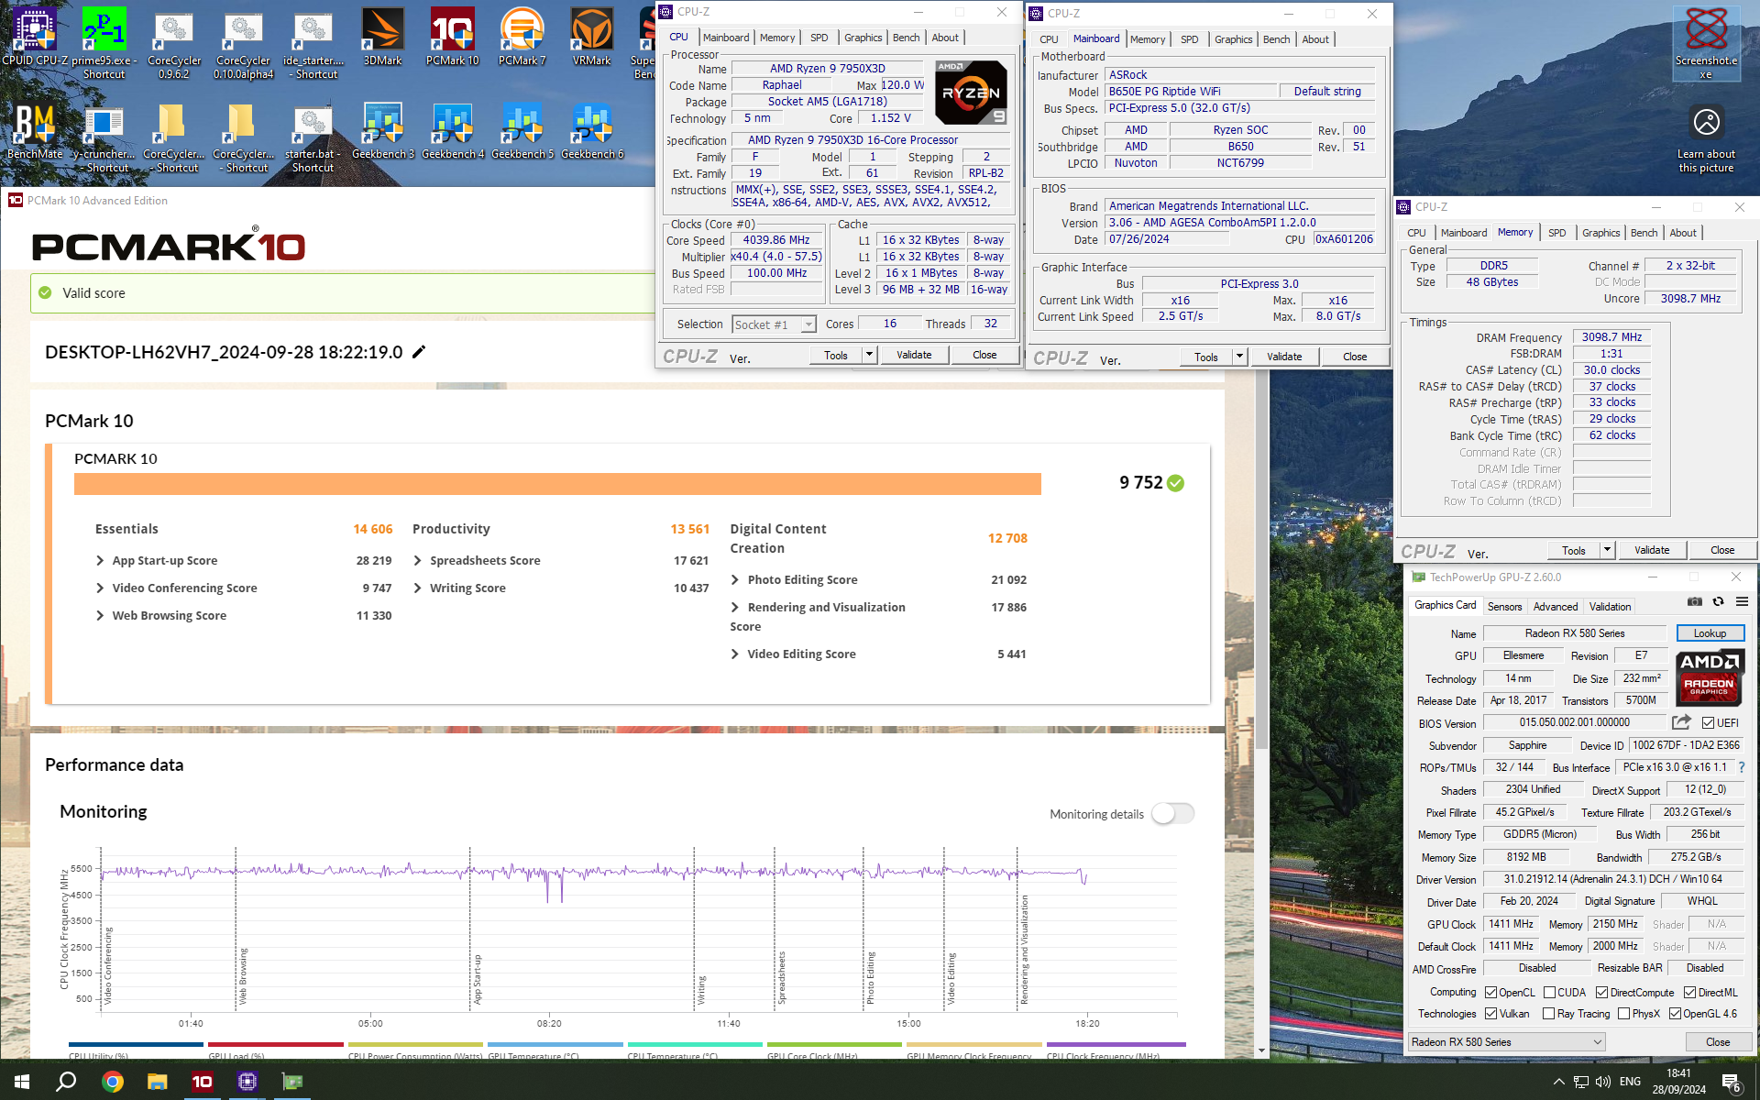Open Geekbench 5 desktop icon

(x=522, y=131)
